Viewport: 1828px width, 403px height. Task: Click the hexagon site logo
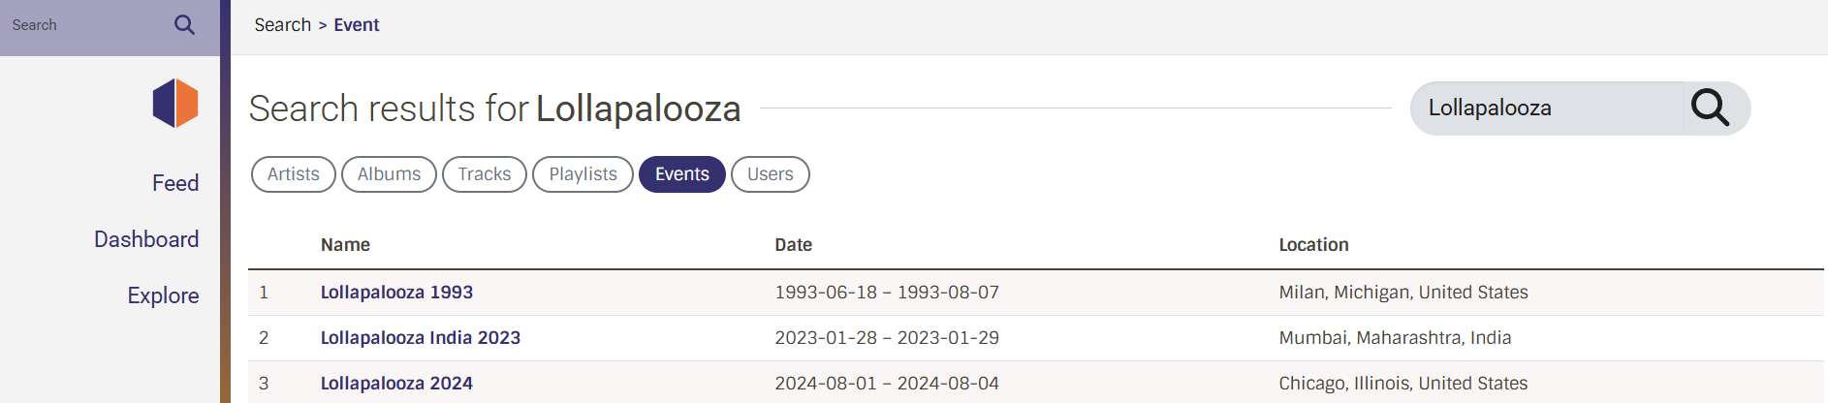pos(175,103)
